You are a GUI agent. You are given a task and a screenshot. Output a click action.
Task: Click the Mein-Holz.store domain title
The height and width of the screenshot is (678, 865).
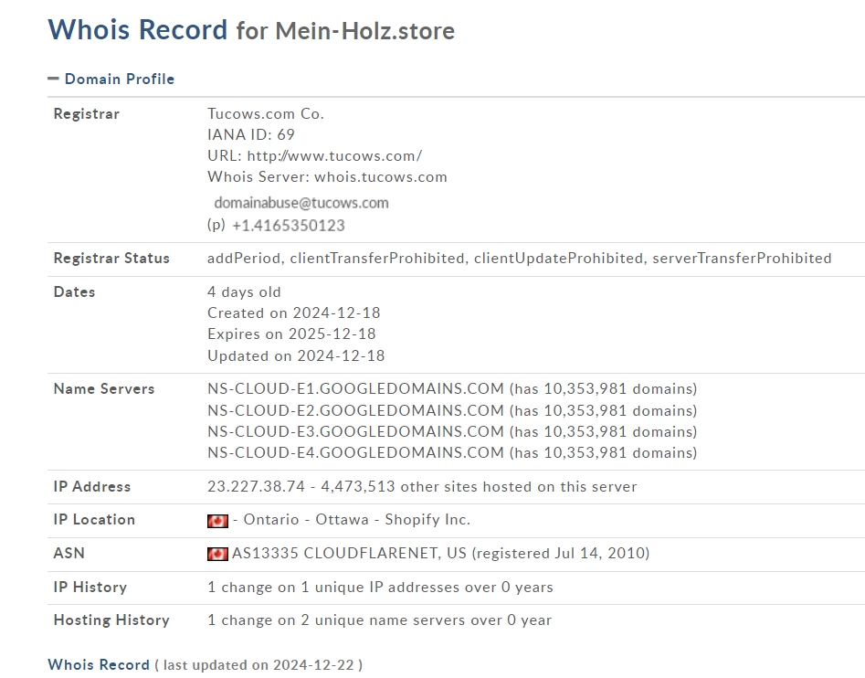click(364, 31)
